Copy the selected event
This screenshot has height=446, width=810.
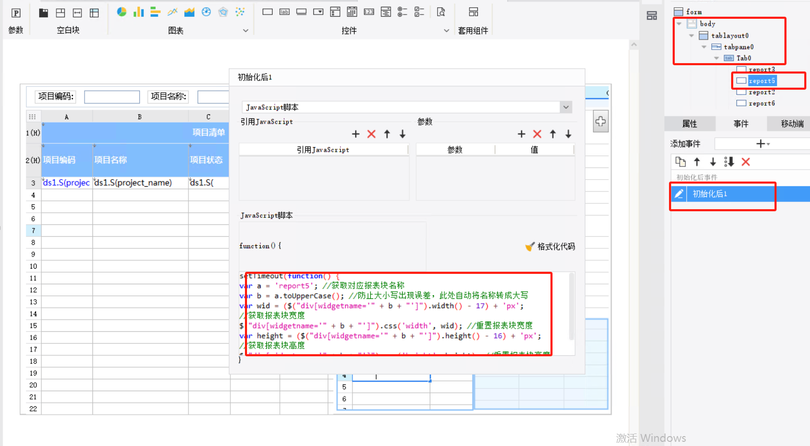680,162
